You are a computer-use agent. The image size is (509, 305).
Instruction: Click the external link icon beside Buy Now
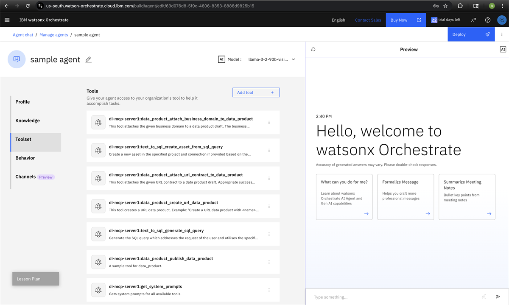tap(419, 20)
